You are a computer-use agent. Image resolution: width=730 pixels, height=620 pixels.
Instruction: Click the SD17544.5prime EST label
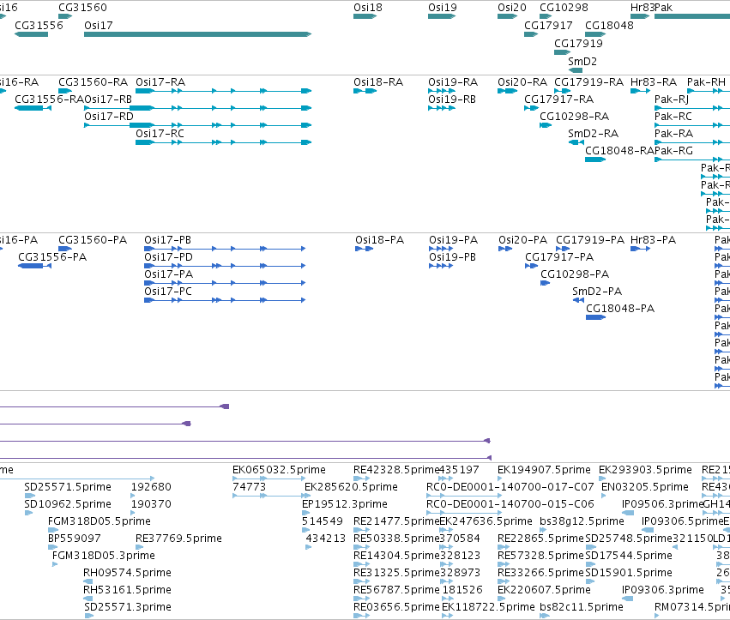629,556
